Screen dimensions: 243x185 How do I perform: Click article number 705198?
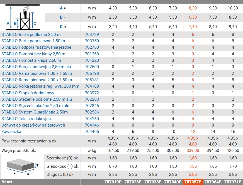92,73
